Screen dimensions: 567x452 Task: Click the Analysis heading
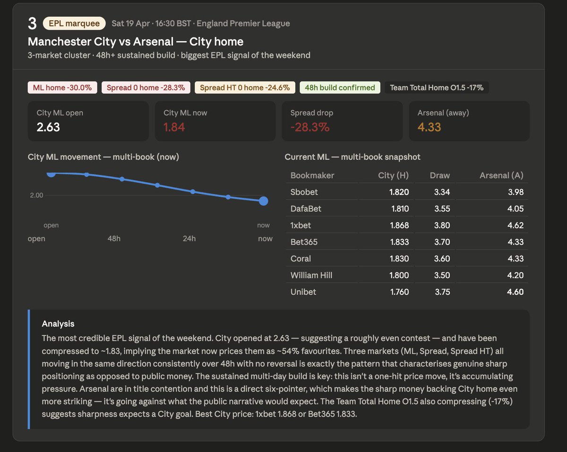click(x=58, y=324)
